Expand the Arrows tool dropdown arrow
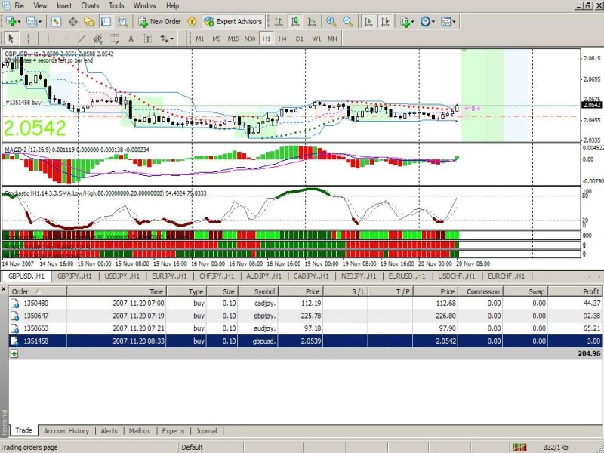This screenshot has height=453, width=604. pos(172,39)
